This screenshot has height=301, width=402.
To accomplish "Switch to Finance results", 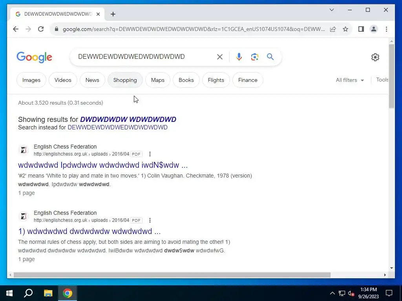I will tap(248, 80).
